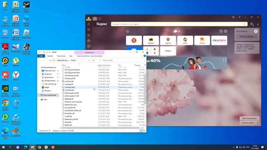
Task: Open Поделиться tab in Explorer ribbon
Action: tap(61, 56)
